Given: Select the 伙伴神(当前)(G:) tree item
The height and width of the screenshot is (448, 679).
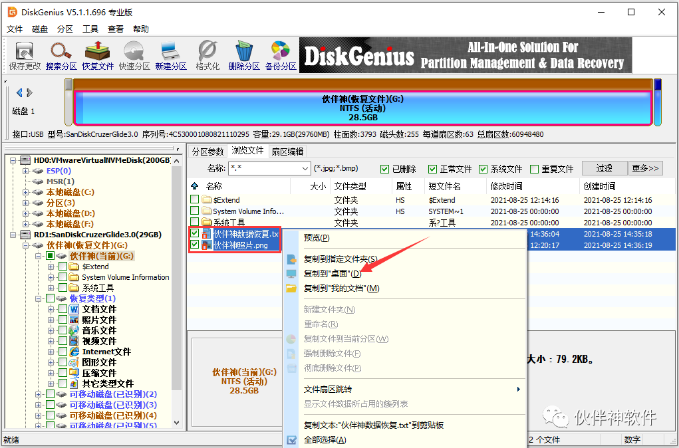Looking at the screenshot, I should coord(102,256).
